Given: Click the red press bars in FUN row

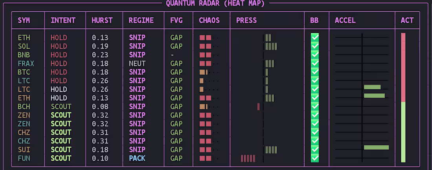Looking at the screenshot, I should [x=248, y=158].
